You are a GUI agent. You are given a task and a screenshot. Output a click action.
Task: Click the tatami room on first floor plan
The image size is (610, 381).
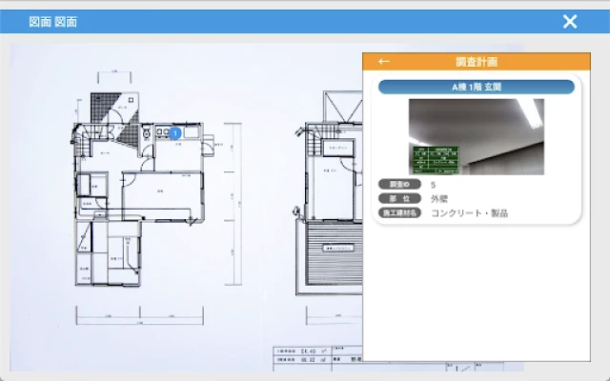tap(119, 250)
